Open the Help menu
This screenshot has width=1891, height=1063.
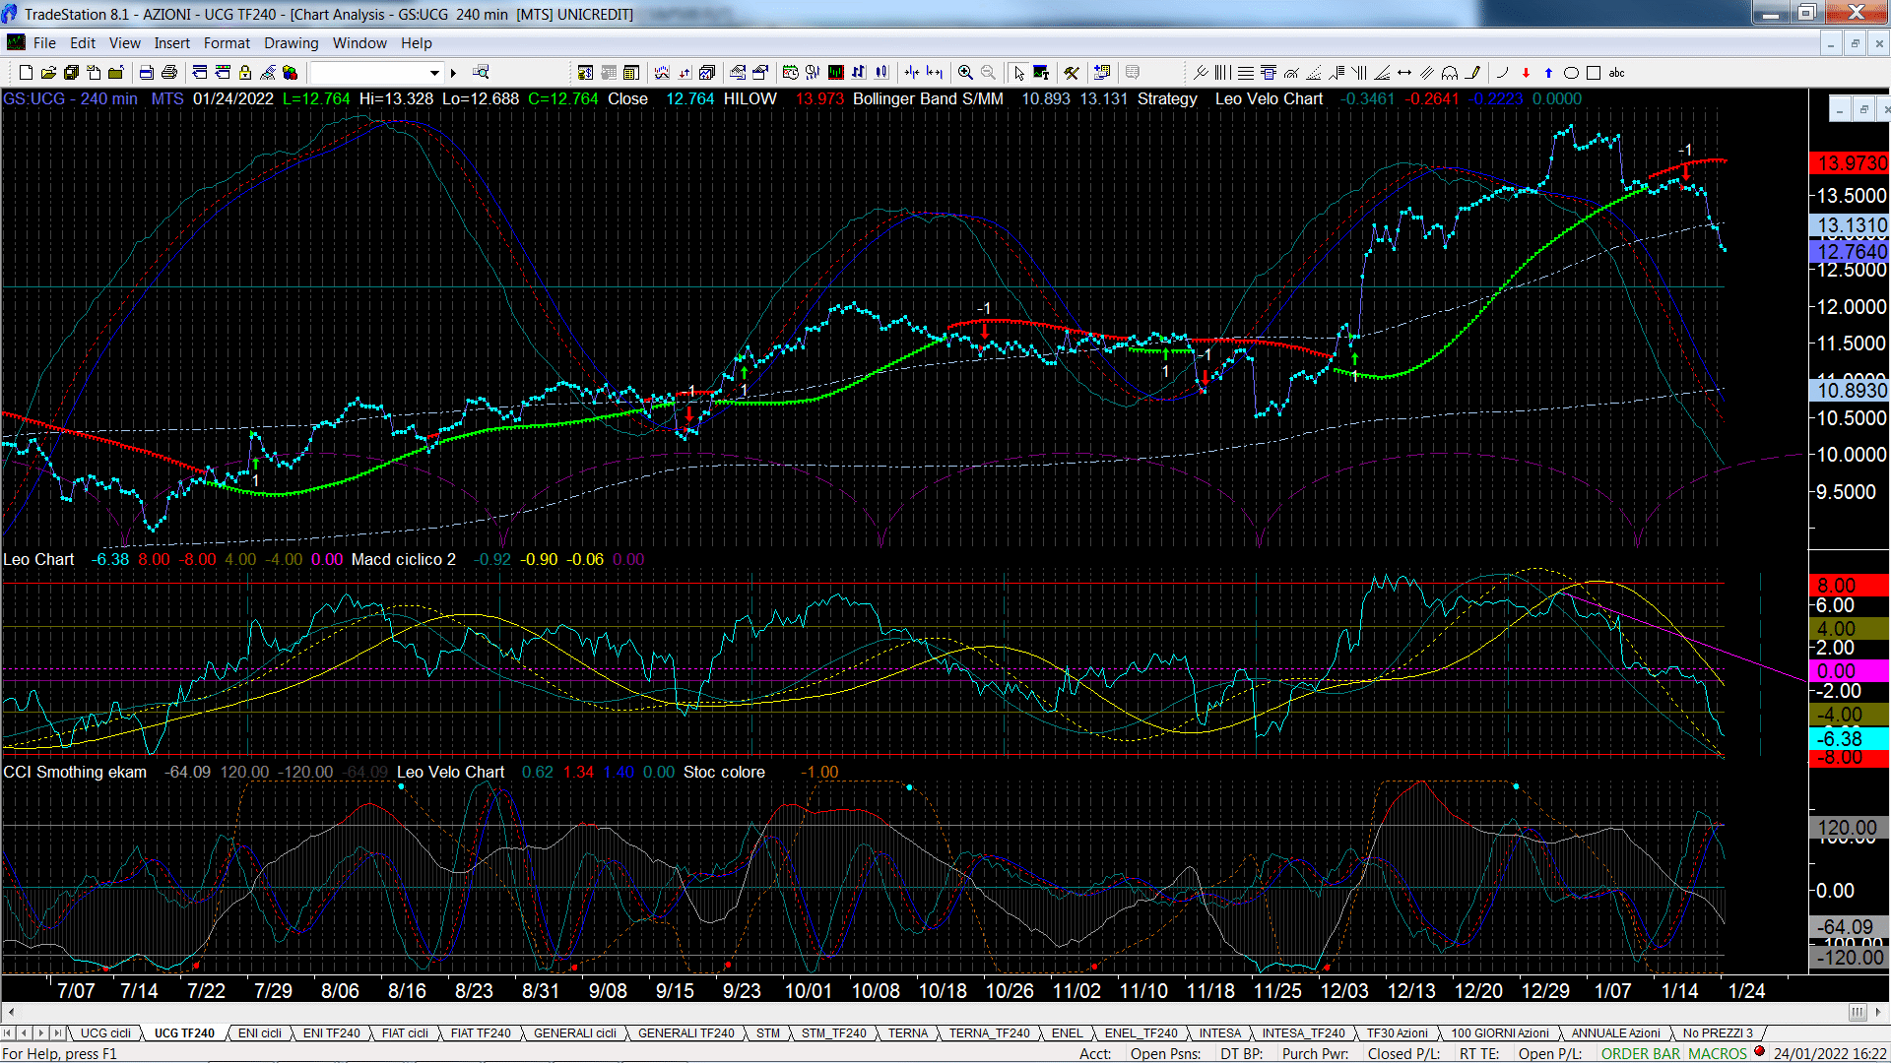point(417,43)
